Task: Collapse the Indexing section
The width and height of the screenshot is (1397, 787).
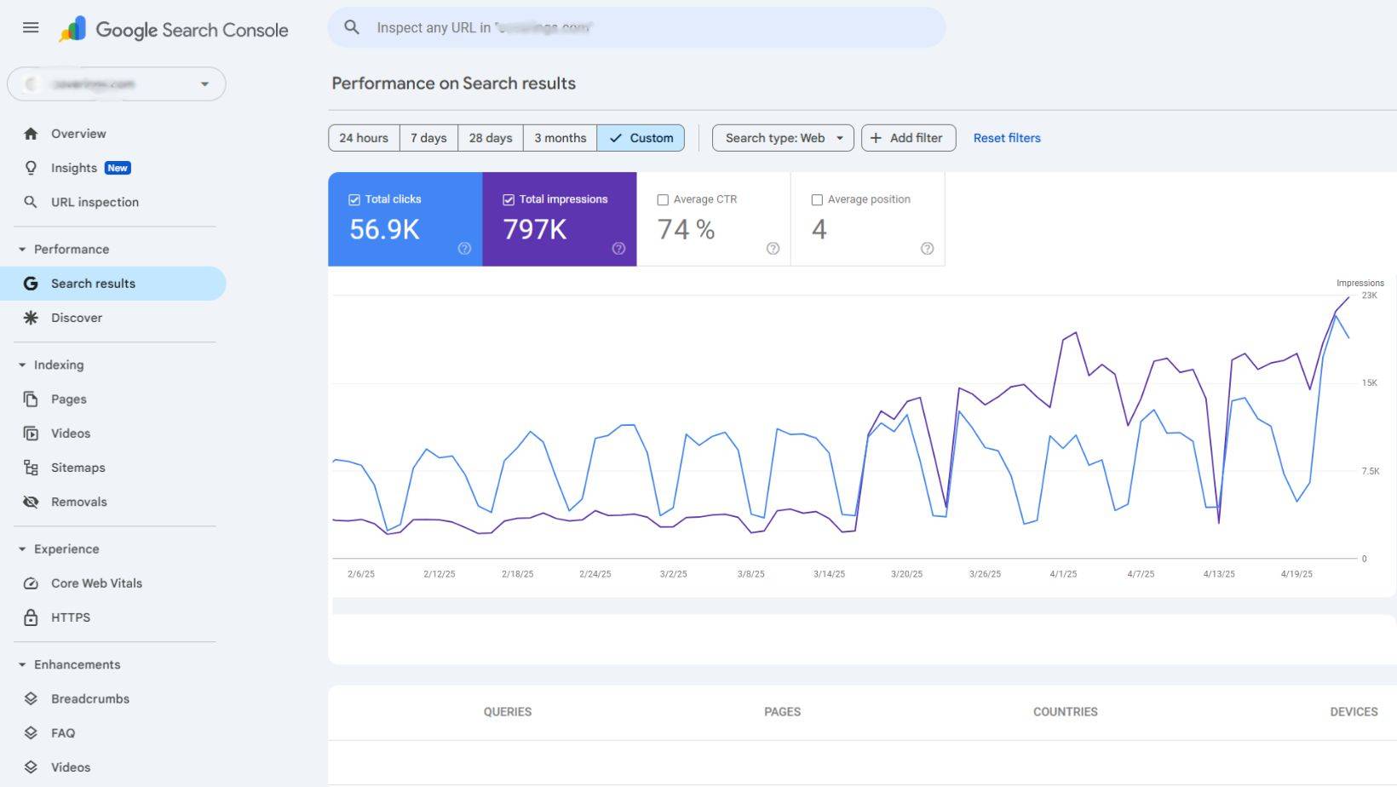Action: [x=20, y=365]
